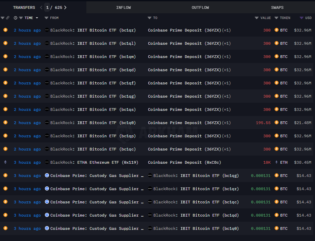Click the clock icon beside TIME
This screenshot has width=315, height=241.
(15, 18)
